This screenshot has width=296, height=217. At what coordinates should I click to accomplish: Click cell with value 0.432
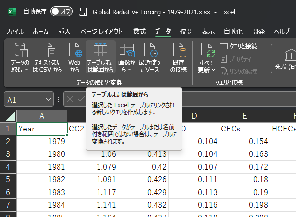[x=143, y=205]
